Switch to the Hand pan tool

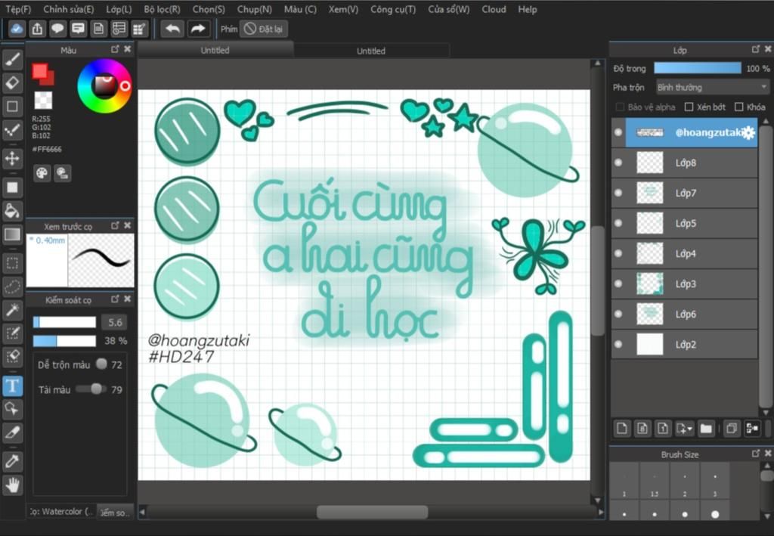[x=12, y=485]
